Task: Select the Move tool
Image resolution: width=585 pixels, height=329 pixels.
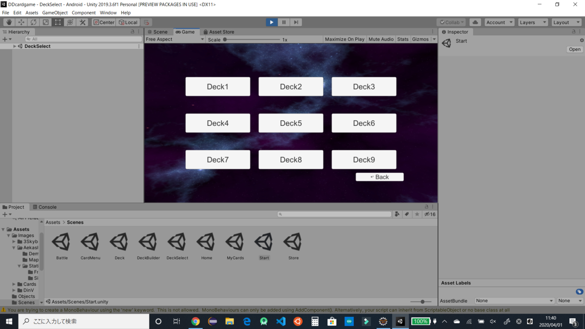Action: tap(21, 22)
